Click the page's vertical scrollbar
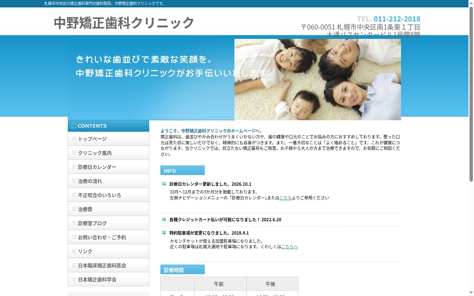This screenshot has height=296, width=474. [x=471, y=94]
